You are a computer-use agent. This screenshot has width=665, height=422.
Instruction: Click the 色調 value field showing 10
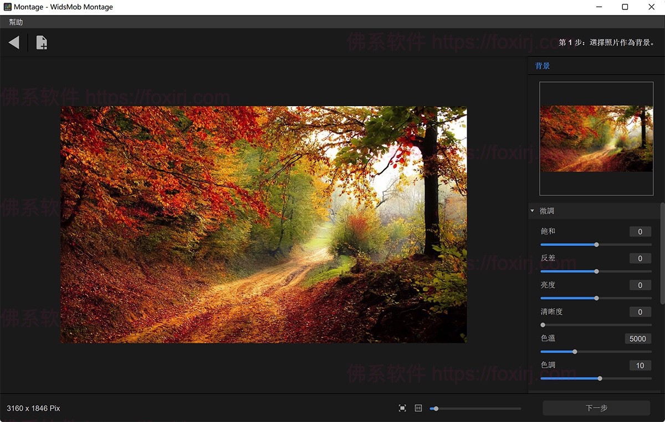640,366
